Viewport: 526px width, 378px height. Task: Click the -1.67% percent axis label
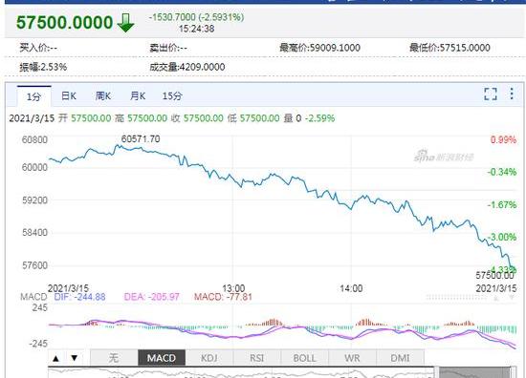coord(502,204)
